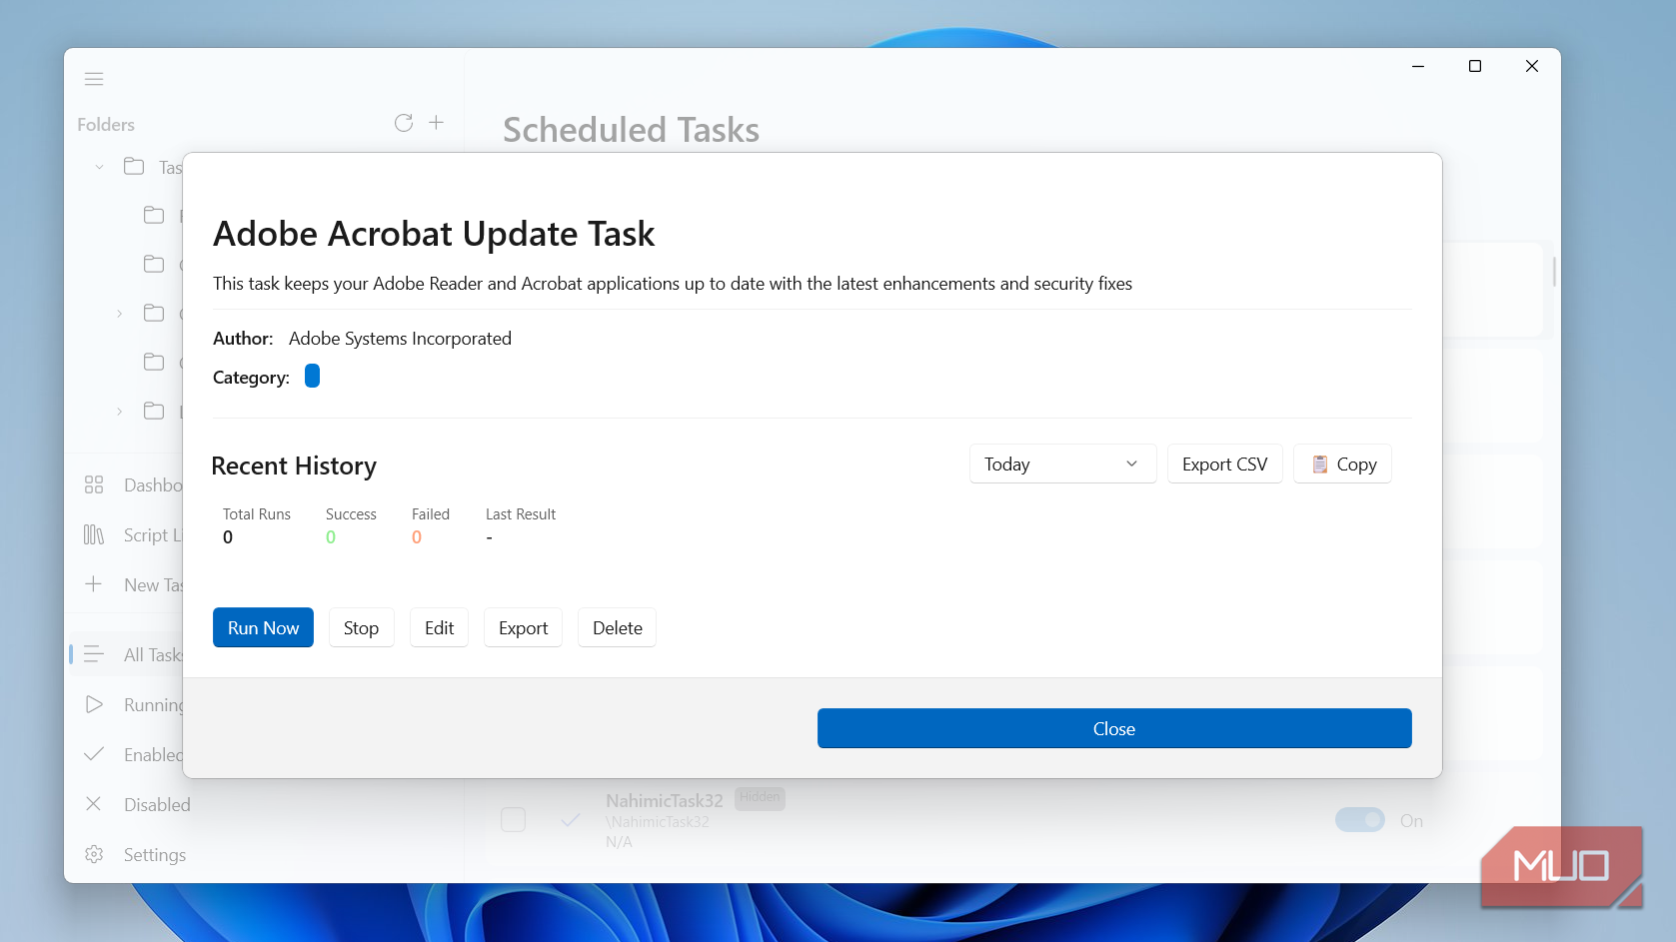Close the task details dialog

click(1114, 728)
